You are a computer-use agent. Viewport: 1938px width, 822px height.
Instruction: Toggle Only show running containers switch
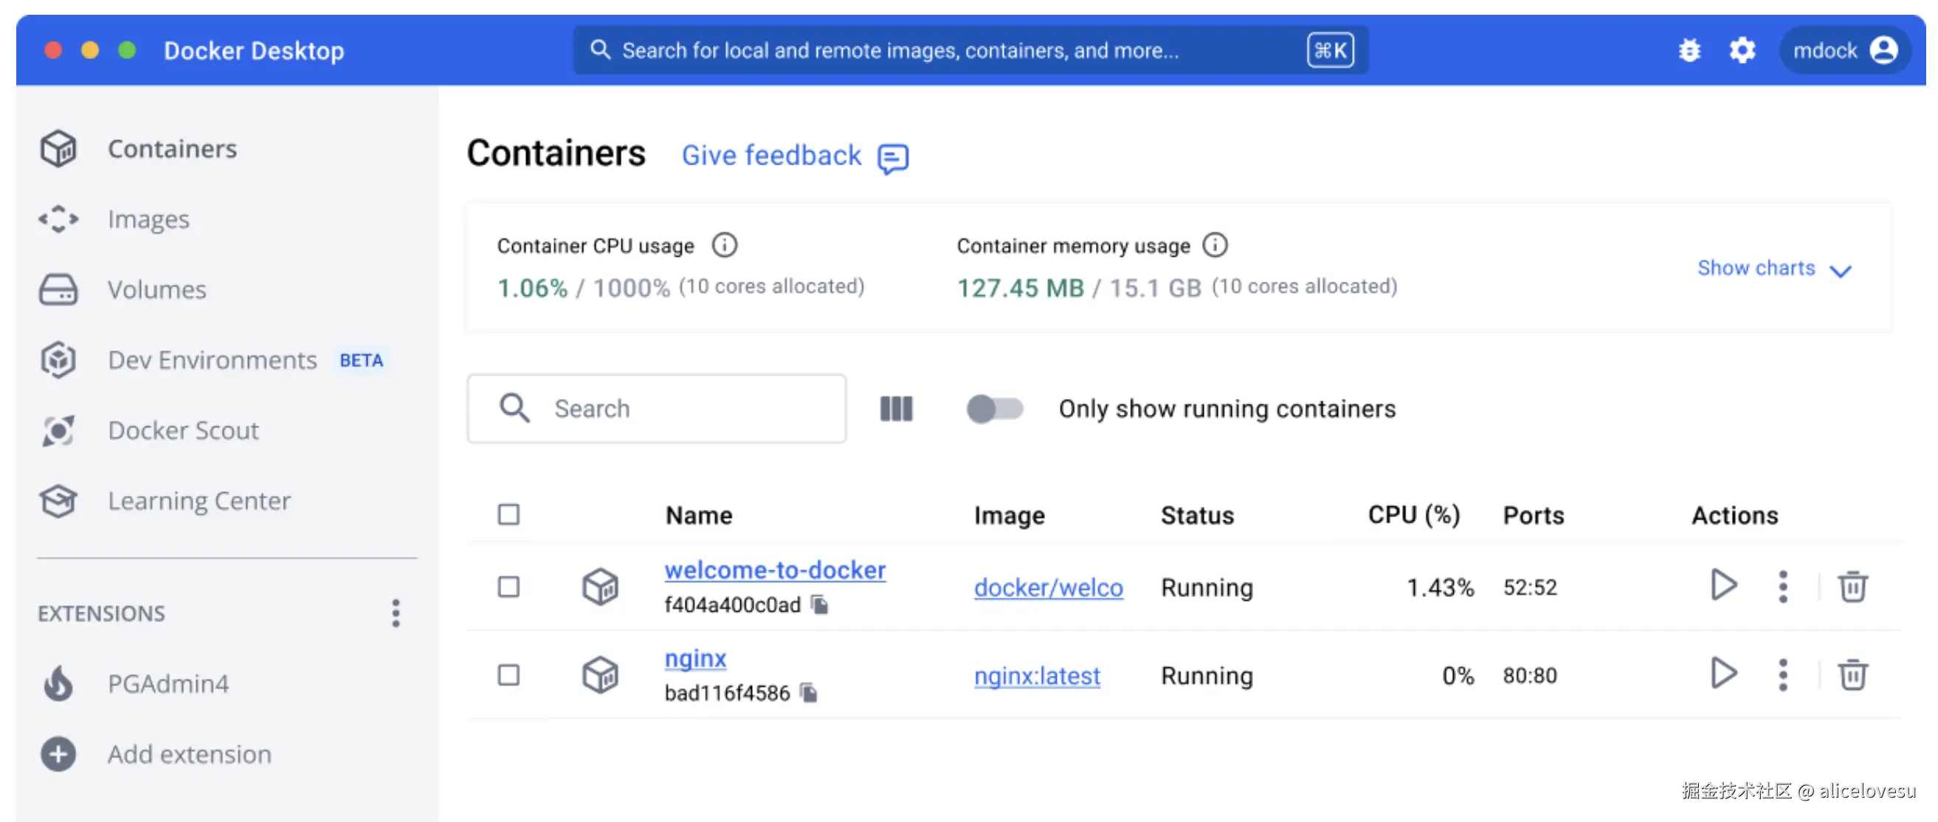click(x=994, y=408)
